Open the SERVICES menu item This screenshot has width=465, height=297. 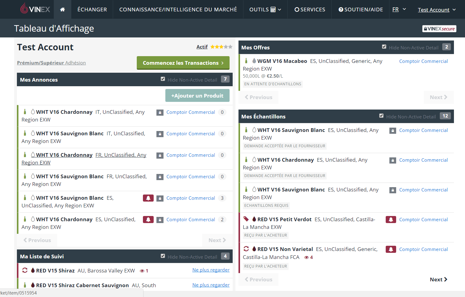point(310,10)
